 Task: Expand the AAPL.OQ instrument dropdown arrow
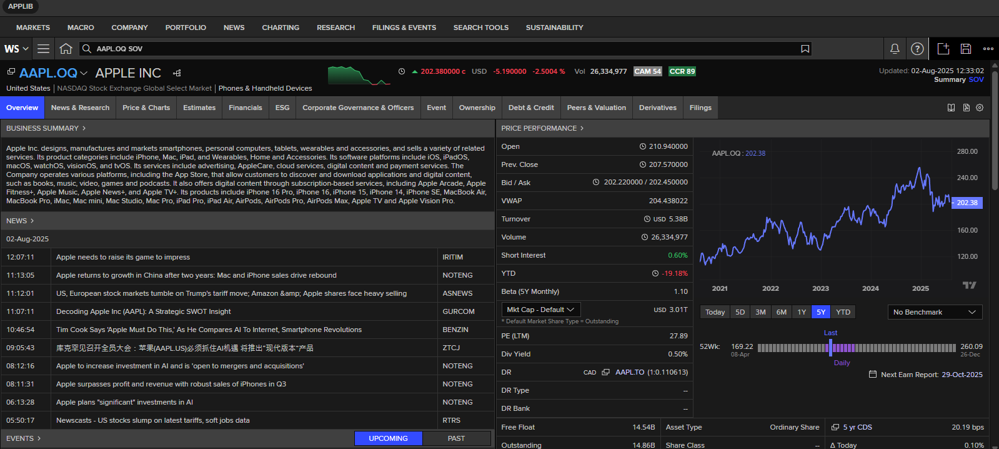click(x=84, y=74)
